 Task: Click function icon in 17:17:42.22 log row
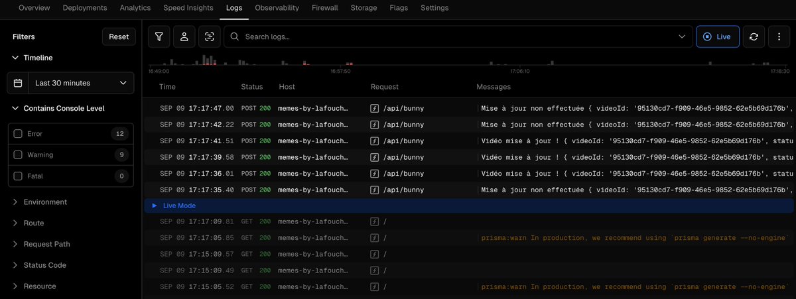(374, 124)
